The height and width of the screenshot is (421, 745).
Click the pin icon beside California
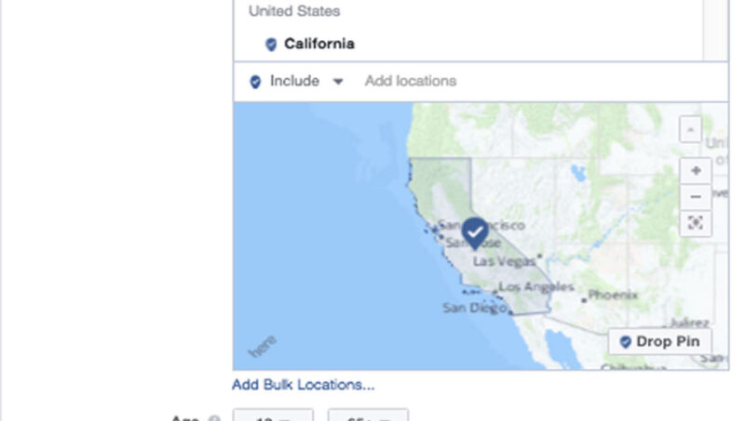point(271,44)
